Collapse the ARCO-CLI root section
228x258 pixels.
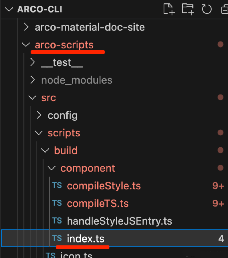pos(9,9)
